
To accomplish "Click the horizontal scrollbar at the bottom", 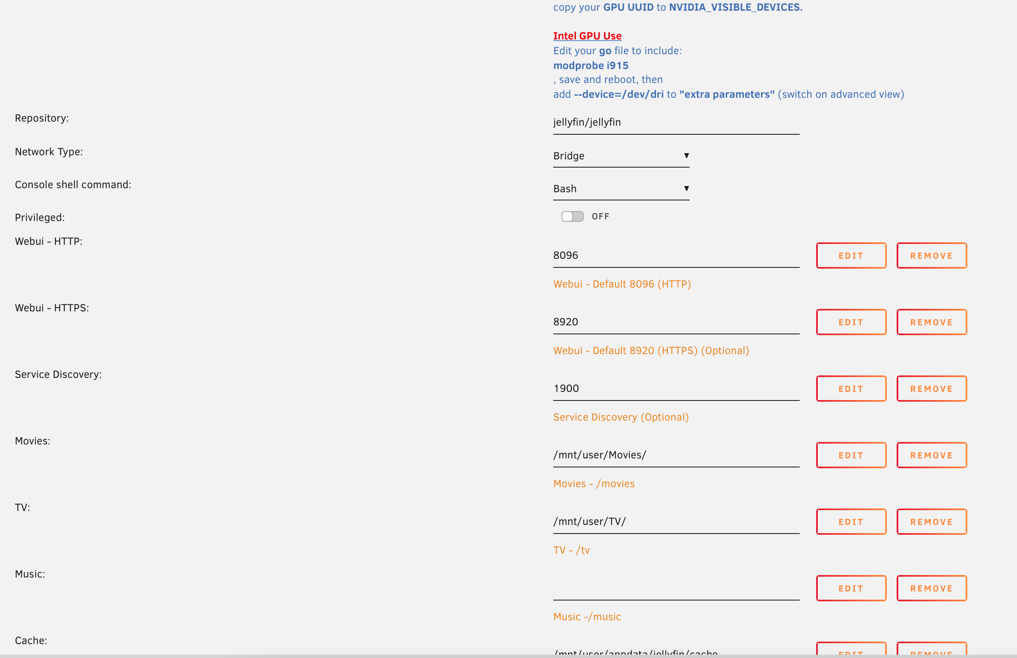I will click(509, 655).
